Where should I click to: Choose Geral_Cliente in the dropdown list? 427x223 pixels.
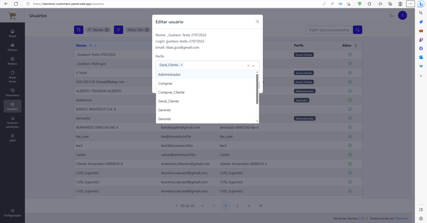(206, 101)
